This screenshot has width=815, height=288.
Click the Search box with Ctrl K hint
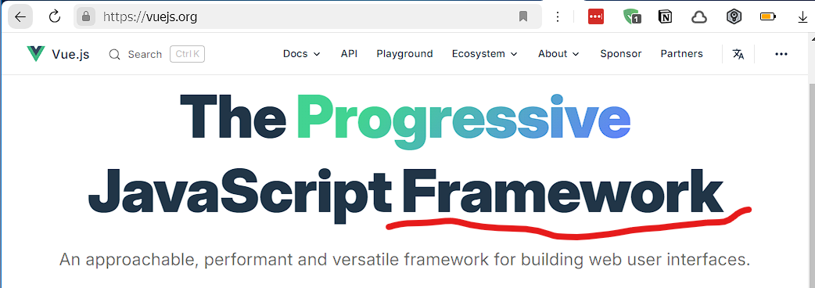[156, 54]
